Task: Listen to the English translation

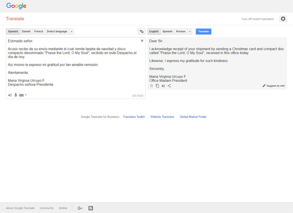Action: (x=163, y=86)
